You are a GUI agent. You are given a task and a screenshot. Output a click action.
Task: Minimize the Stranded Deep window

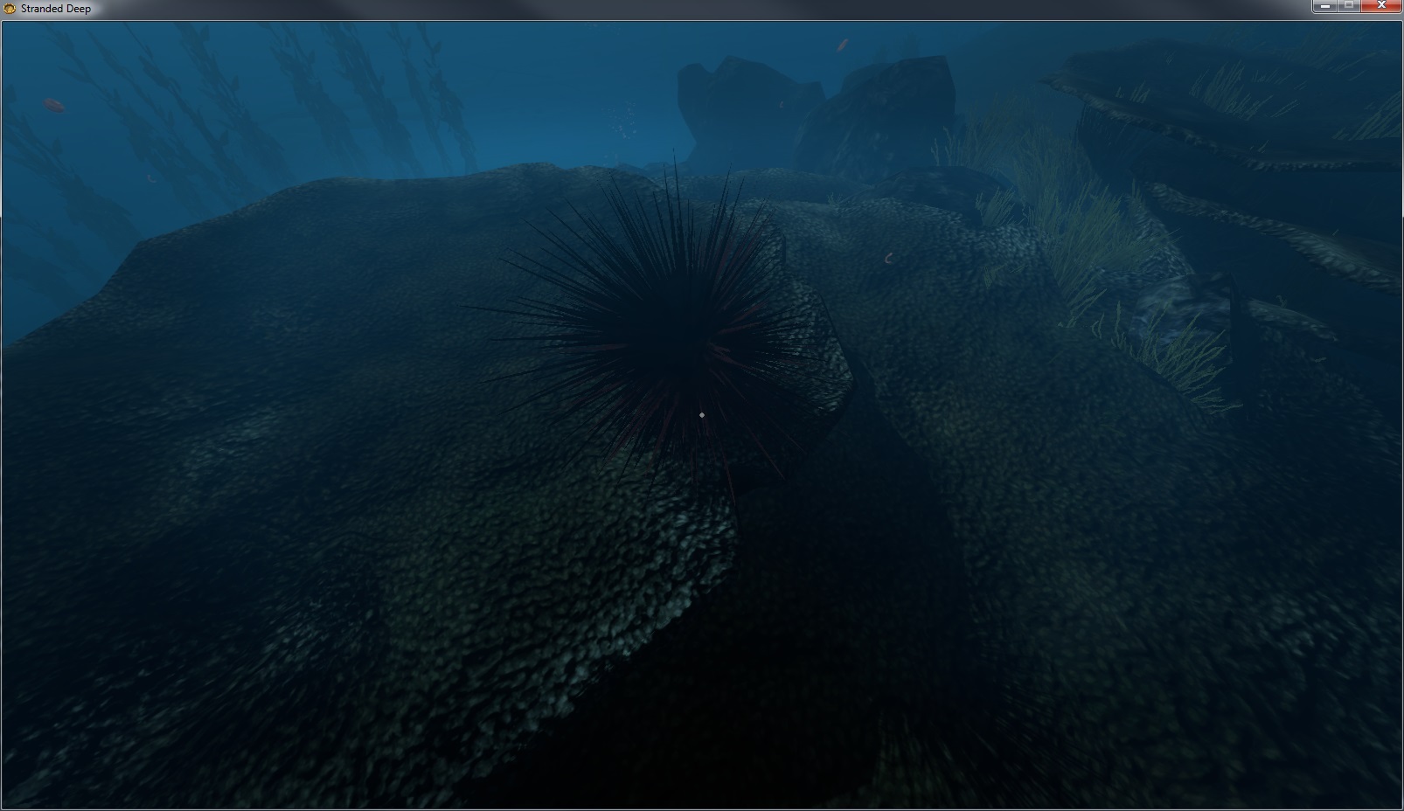click(1325, 6)
